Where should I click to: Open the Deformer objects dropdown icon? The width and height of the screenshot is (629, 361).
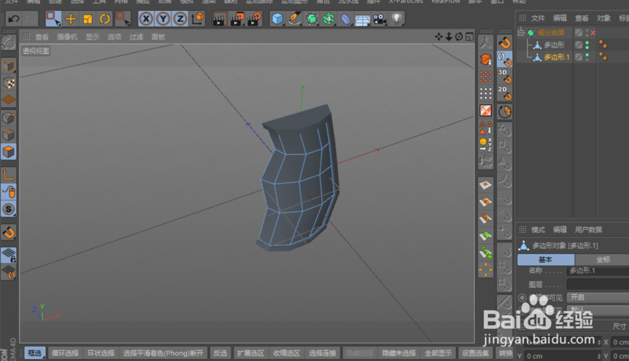pyautogui.click(x=345, y=19)
